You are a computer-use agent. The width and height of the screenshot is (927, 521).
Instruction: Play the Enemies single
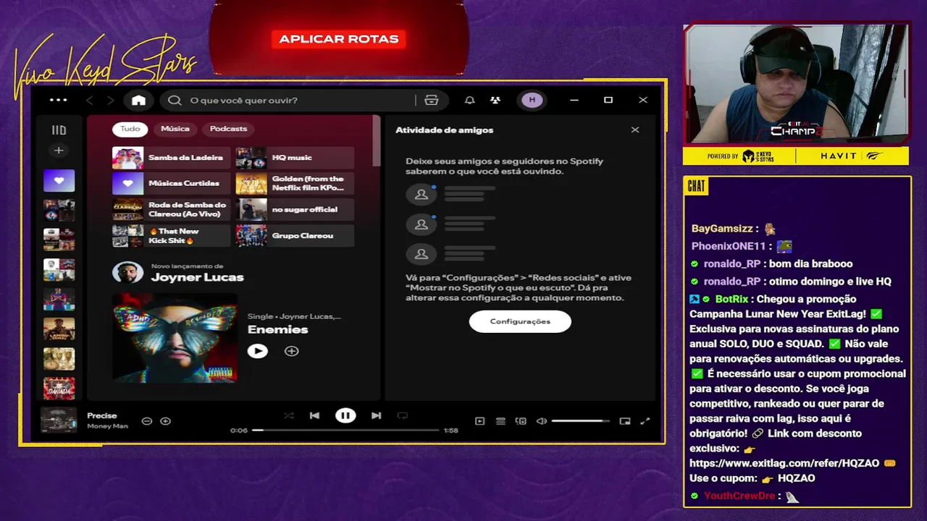[x=257, y=351]
